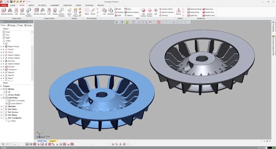The image size is (276, 149).
Task: Click Delete Body
Action: coord(193,12)
